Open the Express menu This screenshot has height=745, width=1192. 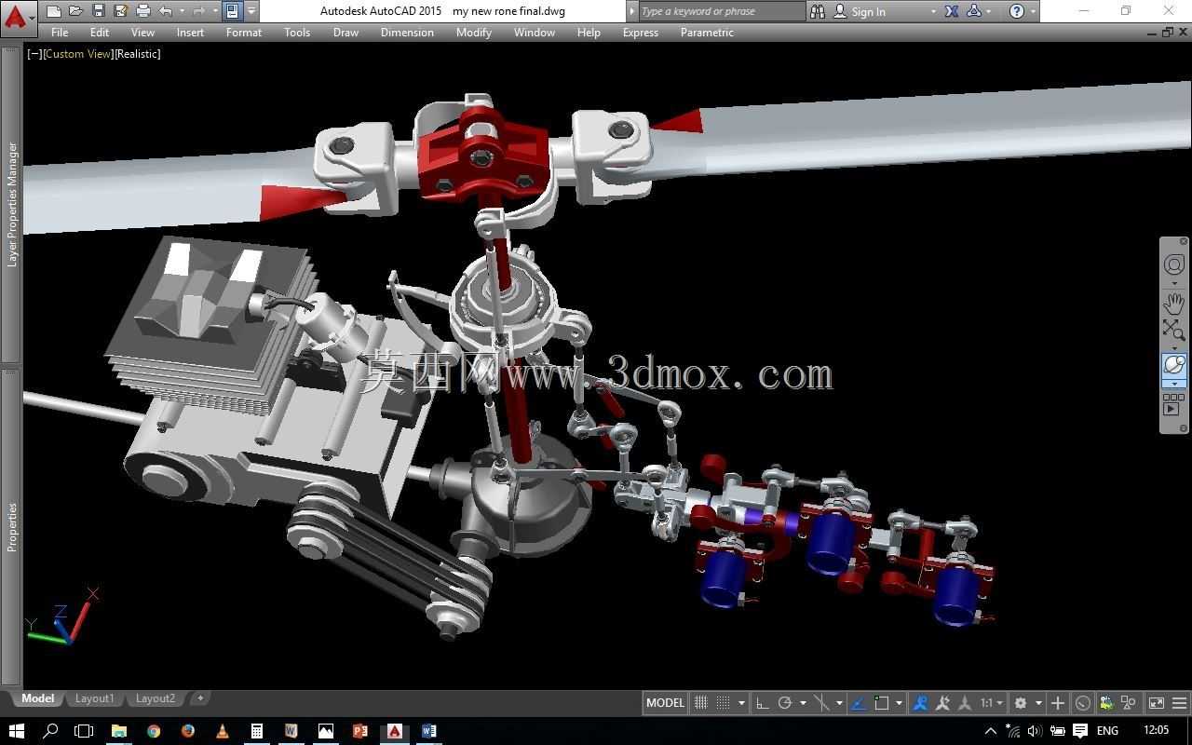click(641, 33)
